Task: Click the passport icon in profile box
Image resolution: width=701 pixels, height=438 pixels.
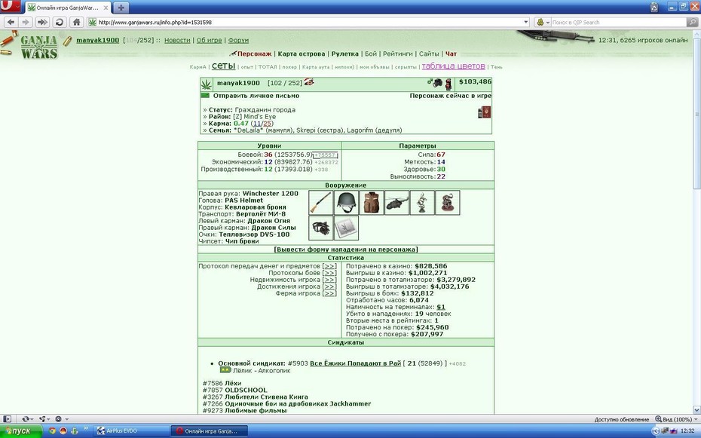Action: [484, 112]
